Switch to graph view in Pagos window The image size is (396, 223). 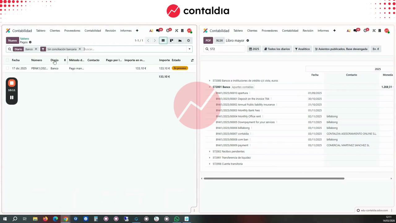(x=180, y=41)
